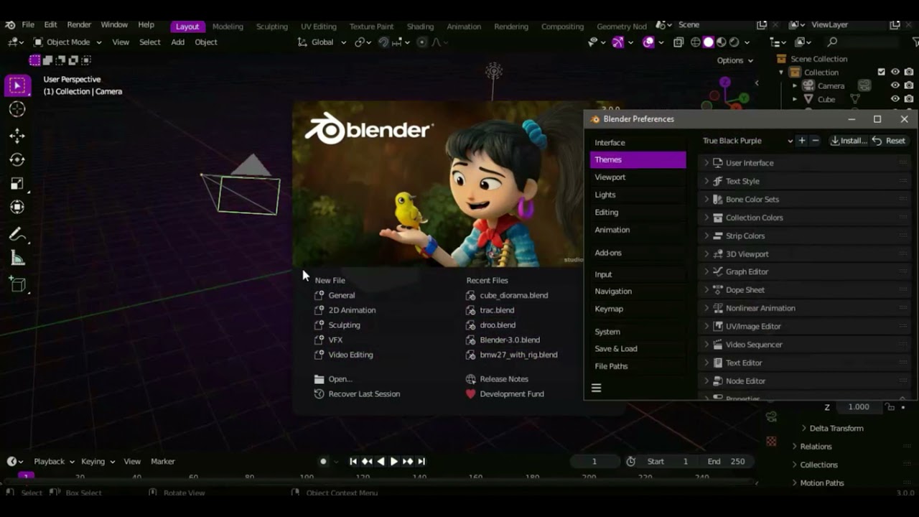Open the Render menu
This screenshot has height=517, width=919.
tap(79, 25)
